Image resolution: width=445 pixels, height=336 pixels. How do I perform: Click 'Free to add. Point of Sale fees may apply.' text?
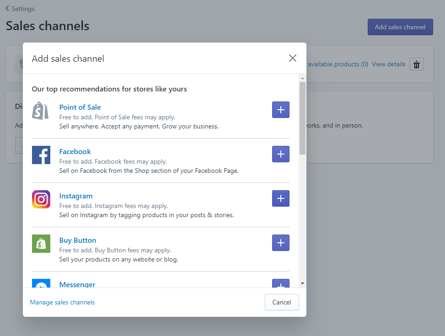click(117, 117)
